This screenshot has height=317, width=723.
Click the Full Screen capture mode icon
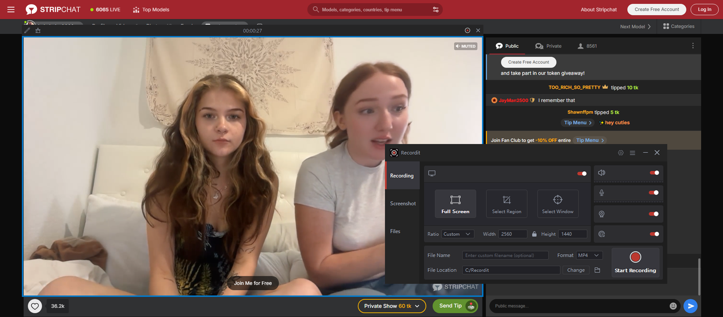pos(455,200)
